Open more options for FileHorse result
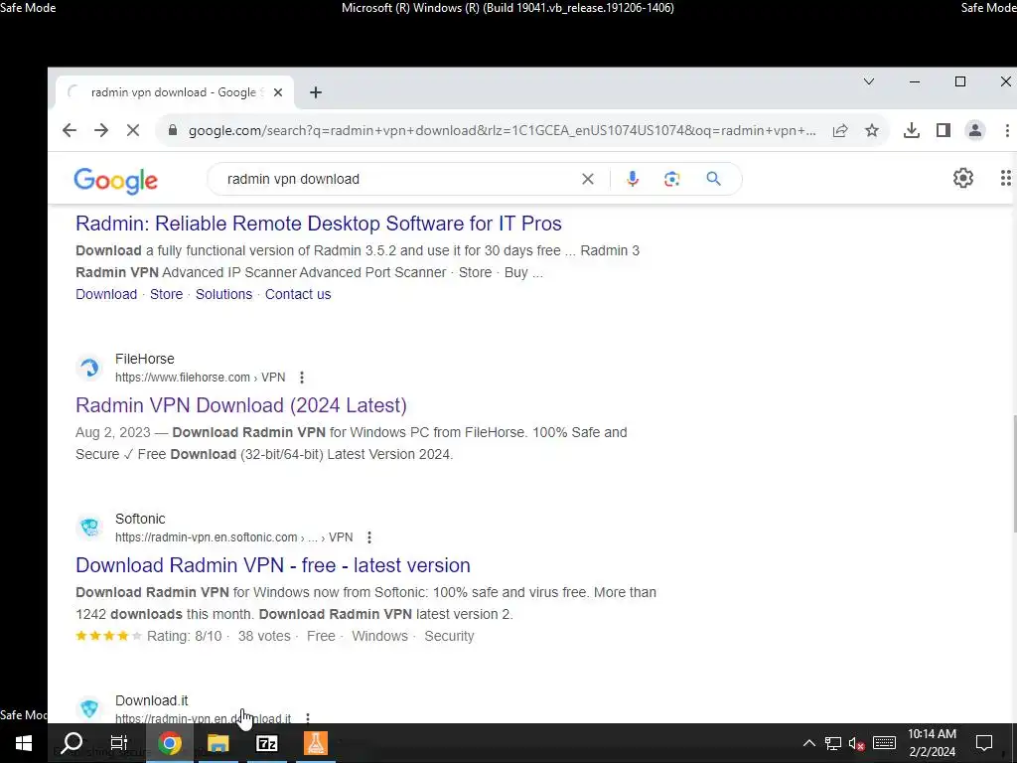Viewport: 1017px width, 763px height. (302, 378)
